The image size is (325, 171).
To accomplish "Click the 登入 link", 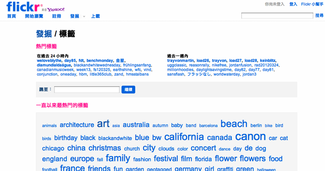I will pyautogui.click(x=293, y=4).
